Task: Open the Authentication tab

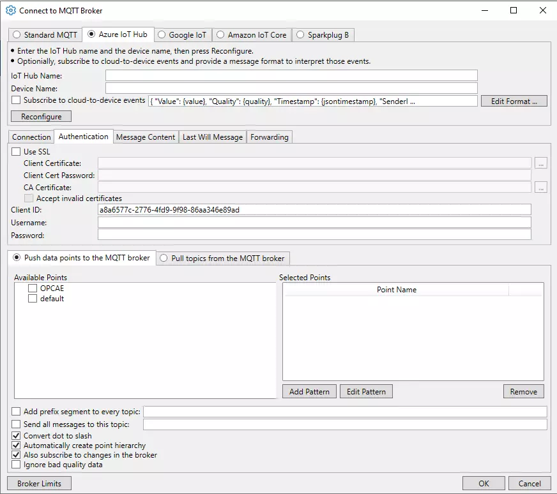Action: [83, 137]
